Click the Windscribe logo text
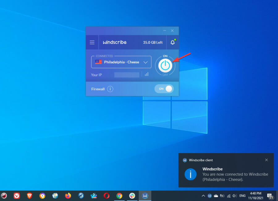The height and width of the screenshot is (201, 278). (x=115, y=42)
